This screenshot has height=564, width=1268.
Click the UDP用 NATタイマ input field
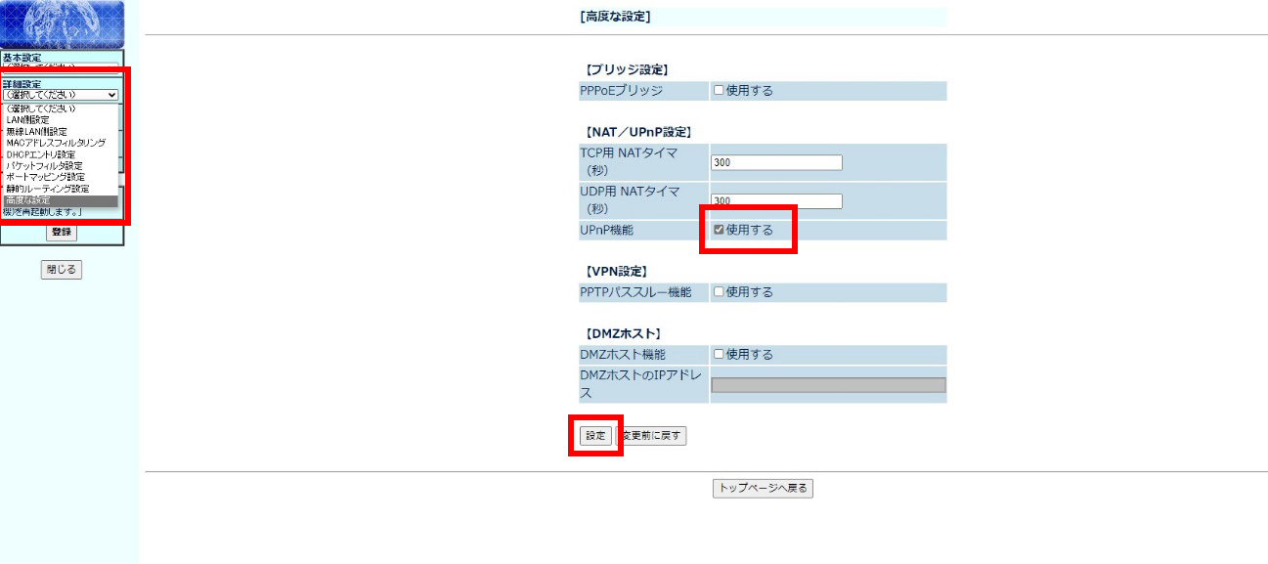776,201
